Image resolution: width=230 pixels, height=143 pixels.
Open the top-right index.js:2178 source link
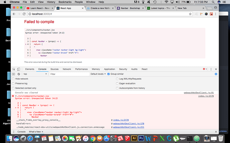pos(206,96)
